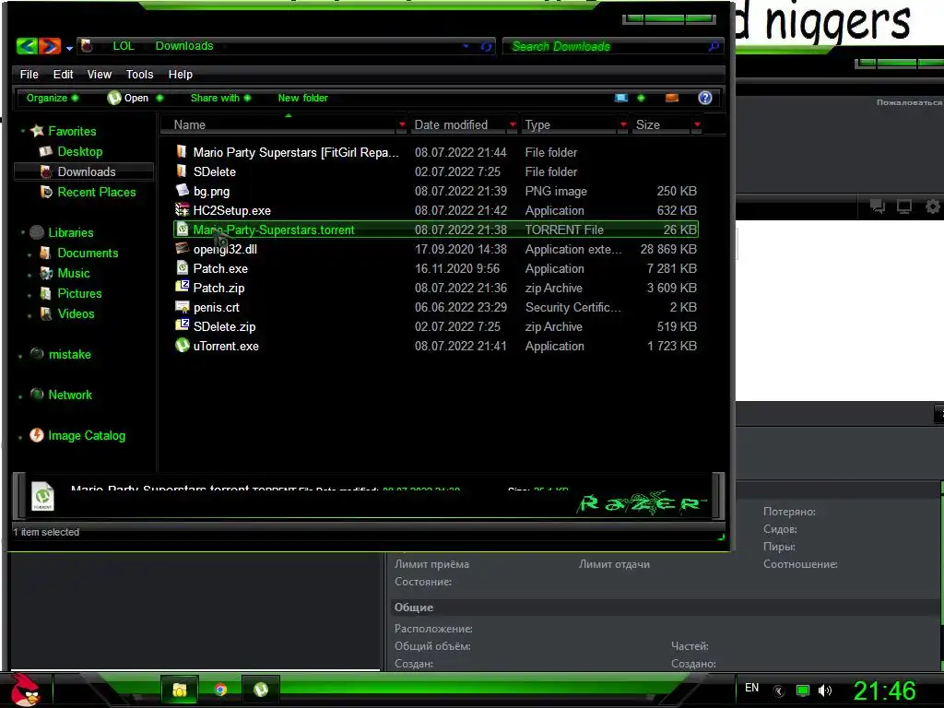The width and height of the screenshot is (944, 708).
Task: Expand the view options dropdown arrow
Action: pos(641,98)
